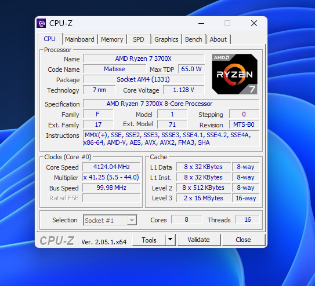Select the Name field AMD Ryzen 7 3700X
315x286 pixels.
[143, 58]
